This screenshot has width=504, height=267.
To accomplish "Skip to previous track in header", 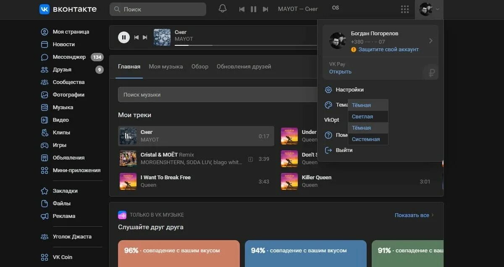I will tap(242, 9).
